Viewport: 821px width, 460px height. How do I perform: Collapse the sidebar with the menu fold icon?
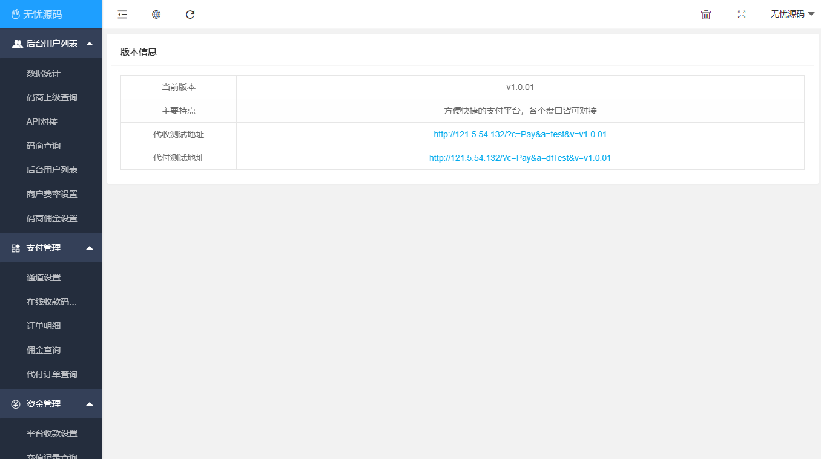[122, 14]
